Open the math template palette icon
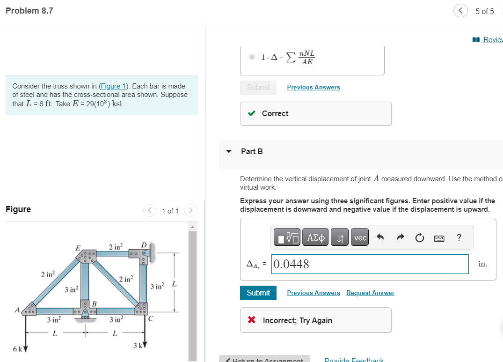This screenshot has width=503, height=362. [x=287, y=237]
